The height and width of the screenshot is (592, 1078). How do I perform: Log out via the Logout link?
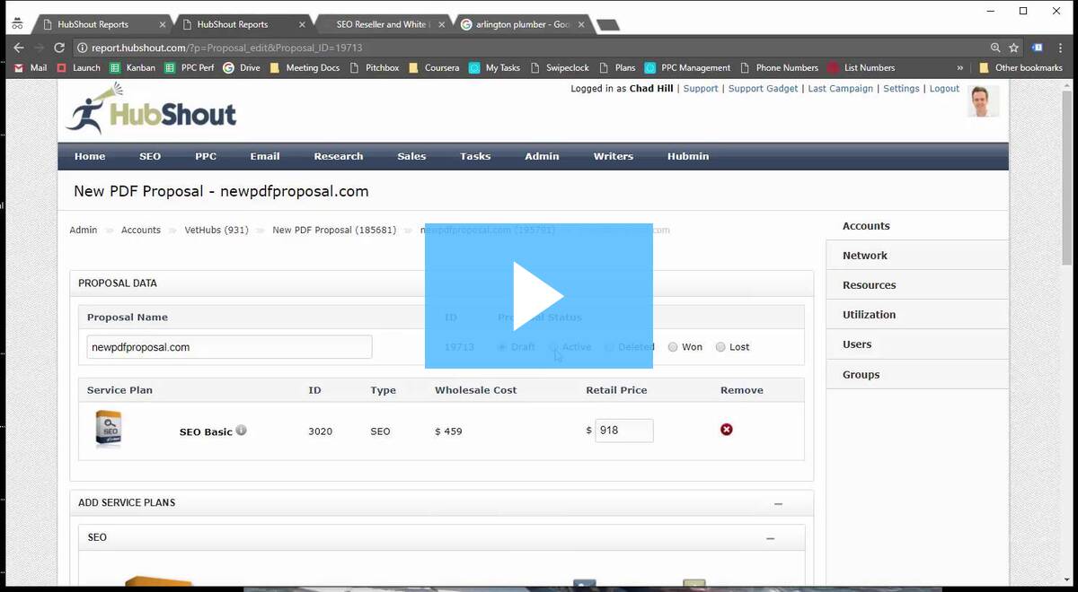click(x=944, y=89)
